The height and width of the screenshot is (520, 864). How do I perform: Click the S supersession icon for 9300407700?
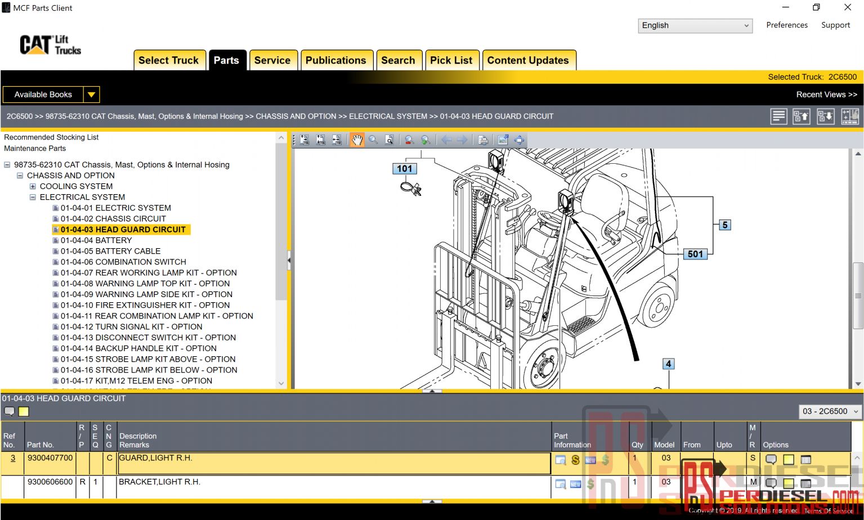pos(575,460)
